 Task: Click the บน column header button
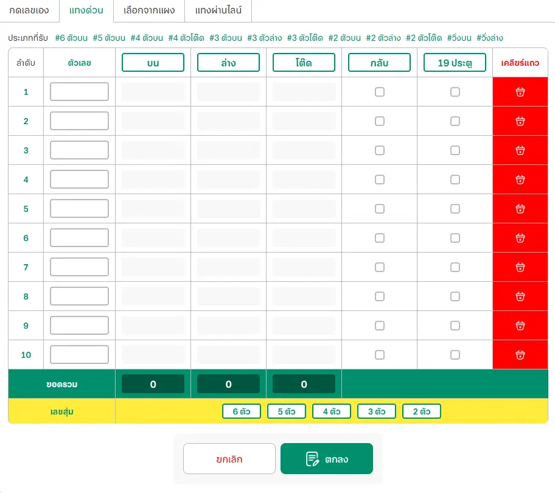click(x=153, y=63)
